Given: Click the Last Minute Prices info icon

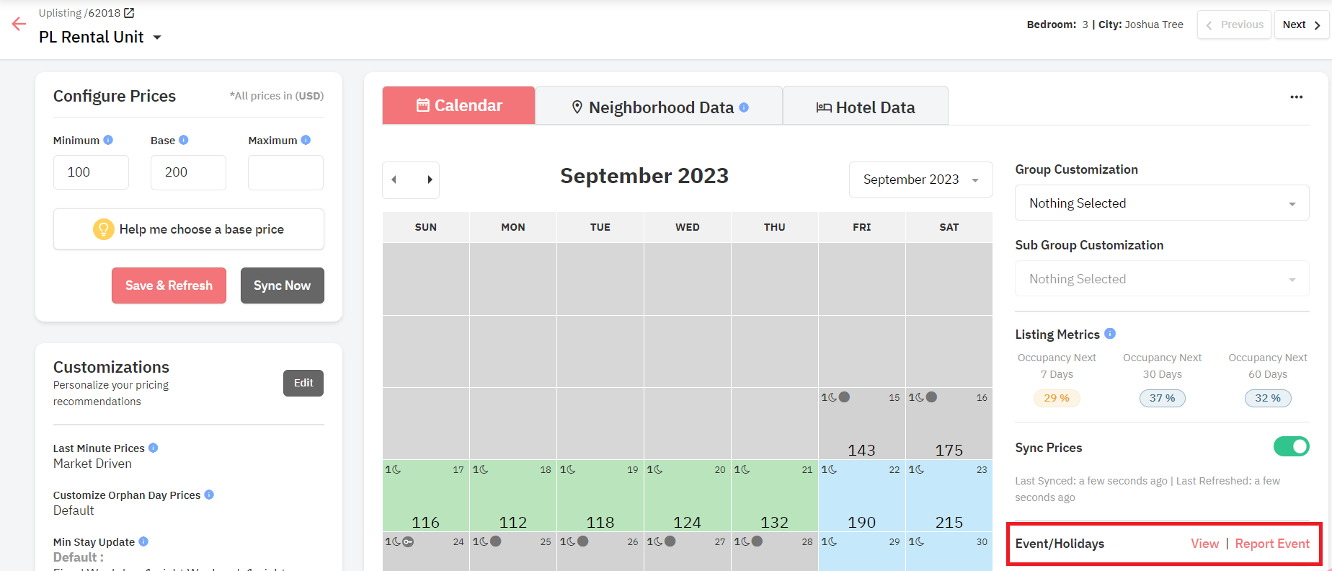Looking at the screenshot, I should click(x=153, y=448).
